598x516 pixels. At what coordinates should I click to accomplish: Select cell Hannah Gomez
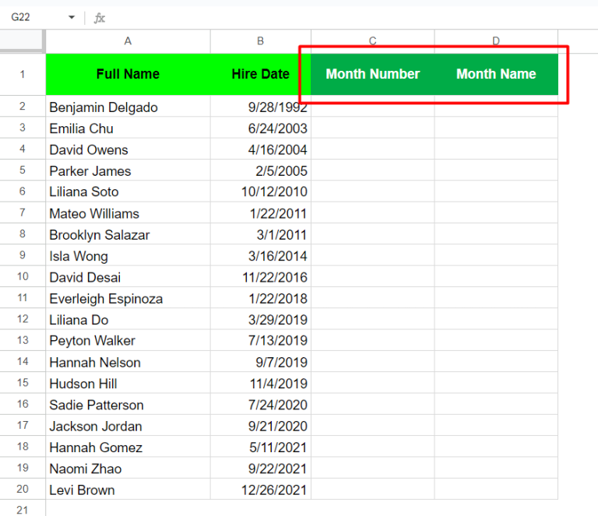(128, 447)
